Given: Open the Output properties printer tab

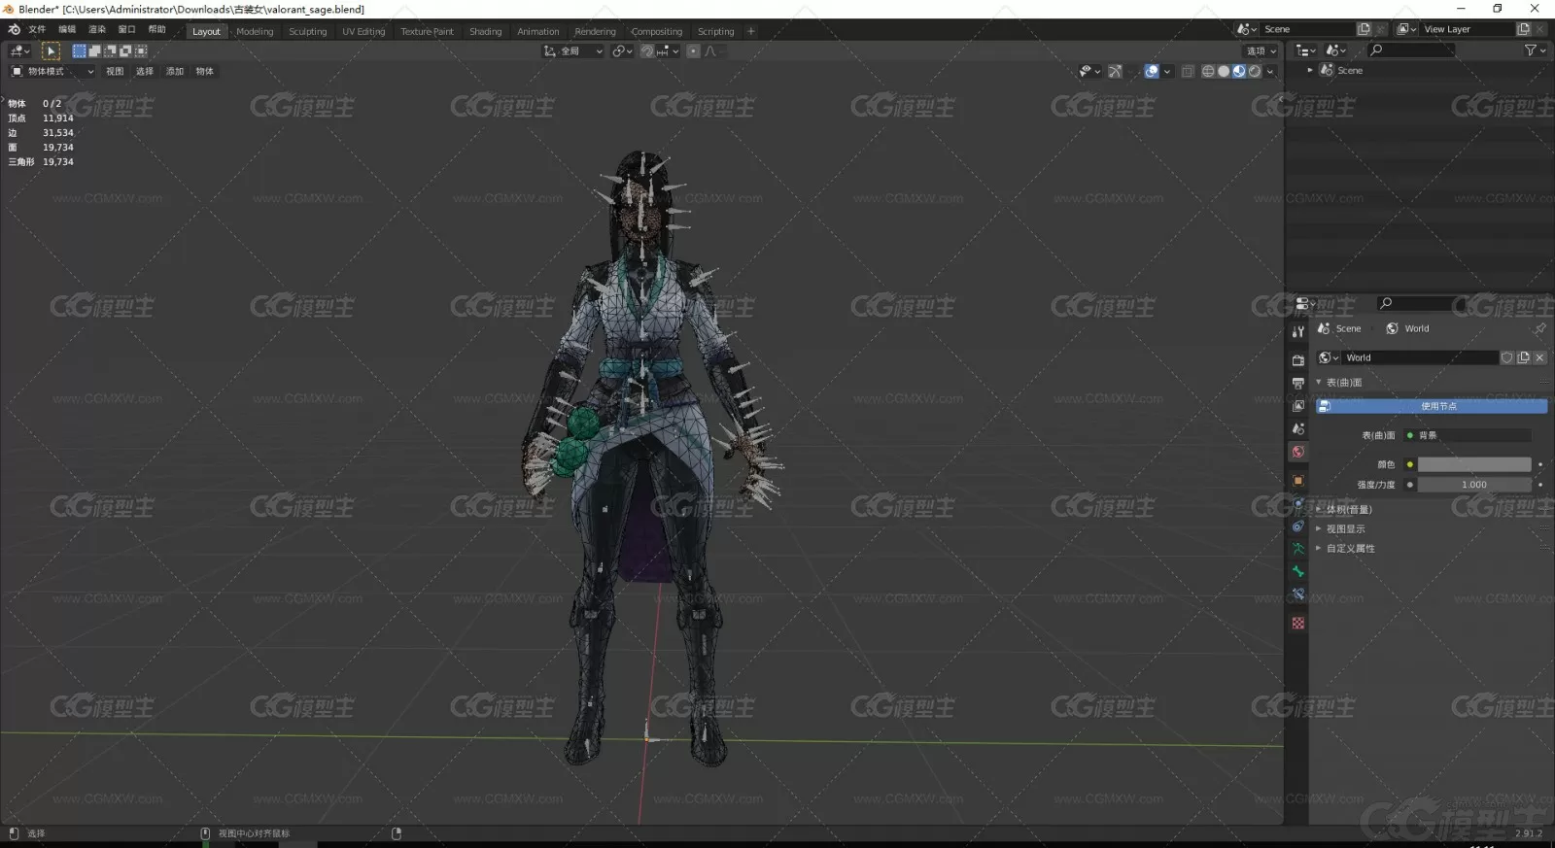Looking at the screenshot, I should (x=1297, y=383).
